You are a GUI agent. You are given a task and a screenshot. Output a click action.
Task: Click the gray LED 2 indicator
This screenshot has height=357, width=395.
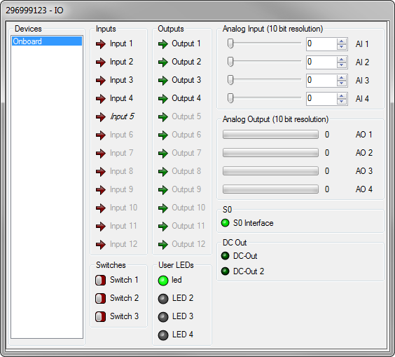(x=163, y=299)
